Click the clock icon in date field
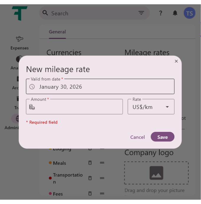Image resolution: width=201 pixels, height=204 pixels. [32, 87]
